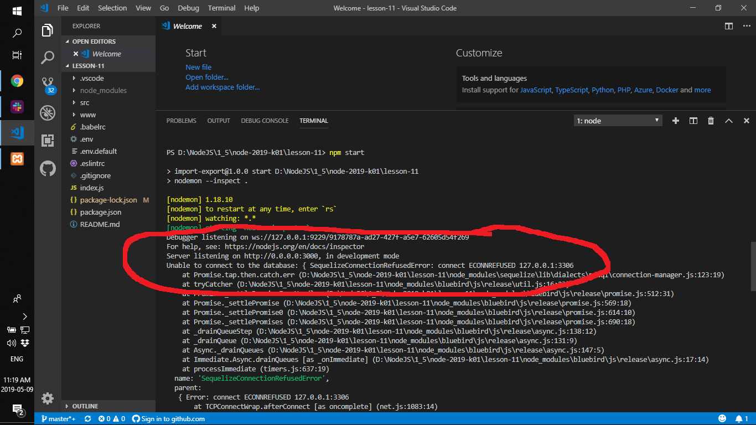Open the Debug view bug icon
Screen dimensions: 756x425
pos(48,113)
